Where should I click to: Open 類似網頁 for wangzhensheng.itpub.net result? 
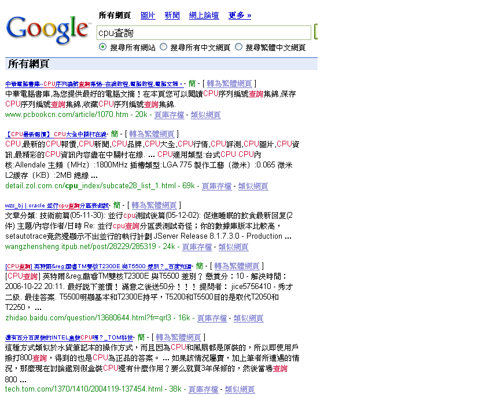pyautogui.click(x=233, y=247)
